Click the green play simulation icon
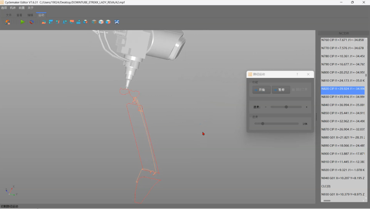 pyautogui.click(x=23, y=22)
